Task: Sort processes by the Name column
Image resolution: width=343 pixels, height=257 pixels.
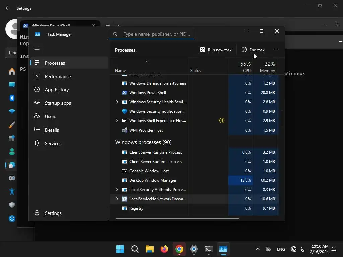Action: 120,71
